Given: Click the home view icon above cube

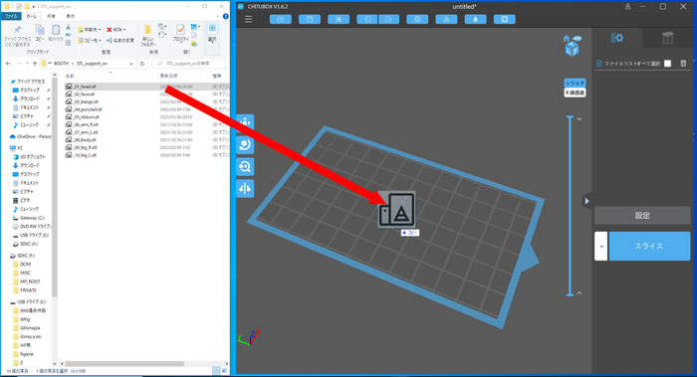Looking at the screenshot, I should click(567, 39).
